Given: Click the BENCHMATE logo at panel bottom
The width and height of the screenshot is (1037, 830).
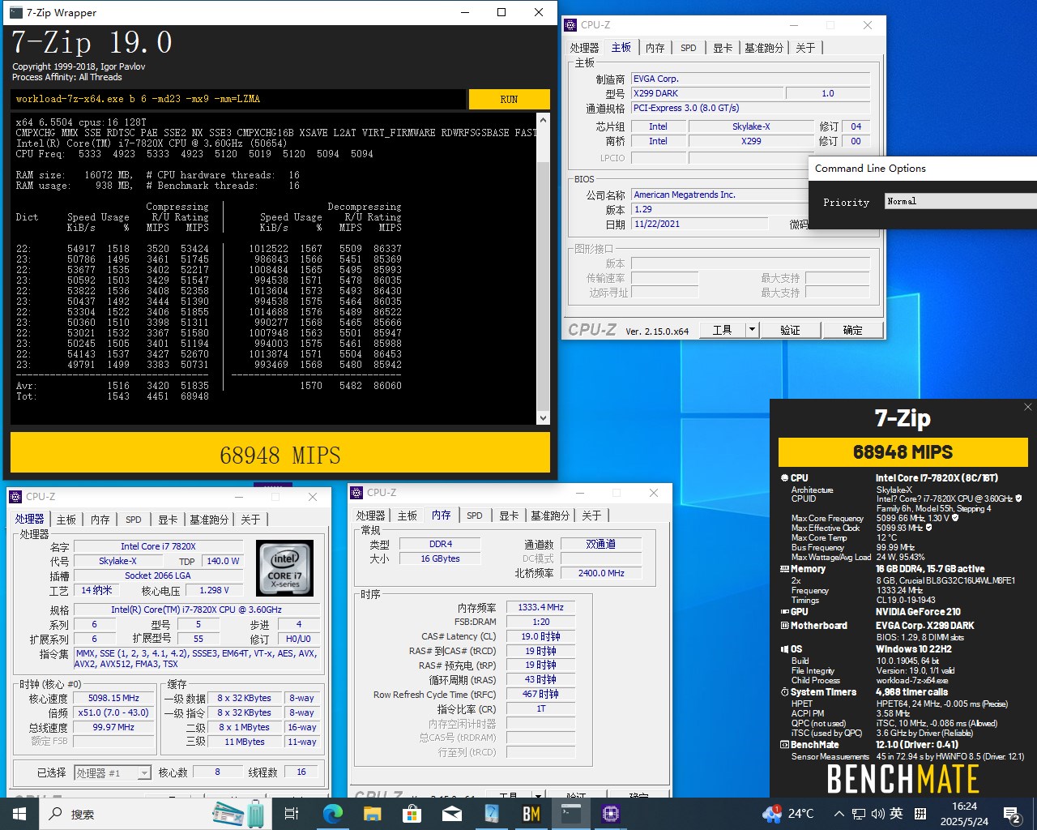Looking at the screenshot, I should pyautogui.click(x=903, y=778).
